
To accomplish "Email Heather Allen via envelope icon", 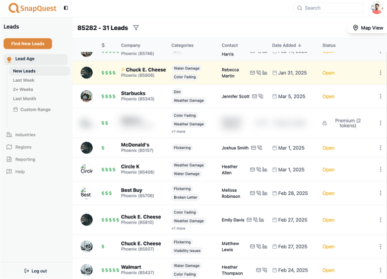I will pos(252,170).
